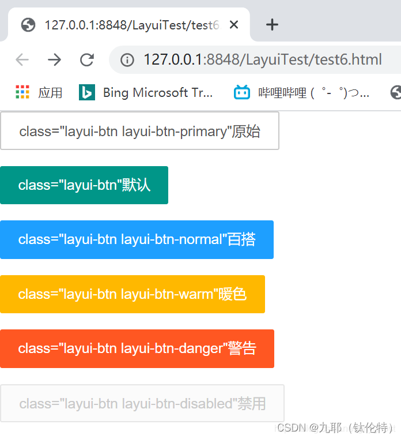Click the layui-btn-primary 原始 button
Image resolution: width=401 pixels, height=439 pixels.
[x=139, y=131]
